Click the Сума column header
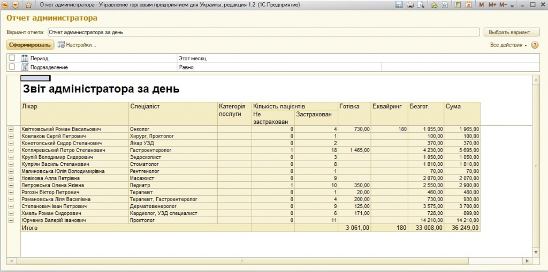The width and height of the screenshot is (548, 272). pyautogui.click(x=462, y=114)
